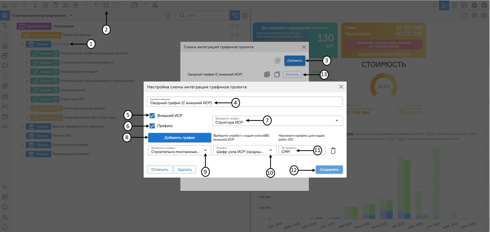490x232 pixels.
Task: Click the refresh icon on dashboard
Action: (464, 16)
